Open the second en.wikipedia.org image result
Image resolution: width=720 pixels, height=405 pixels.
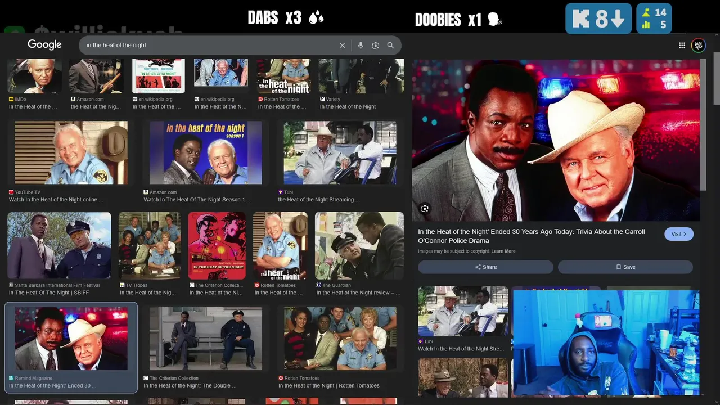pos(221,73)
